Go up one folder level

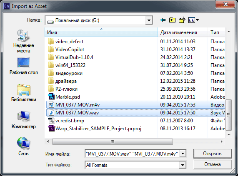[x=172, y=20]
